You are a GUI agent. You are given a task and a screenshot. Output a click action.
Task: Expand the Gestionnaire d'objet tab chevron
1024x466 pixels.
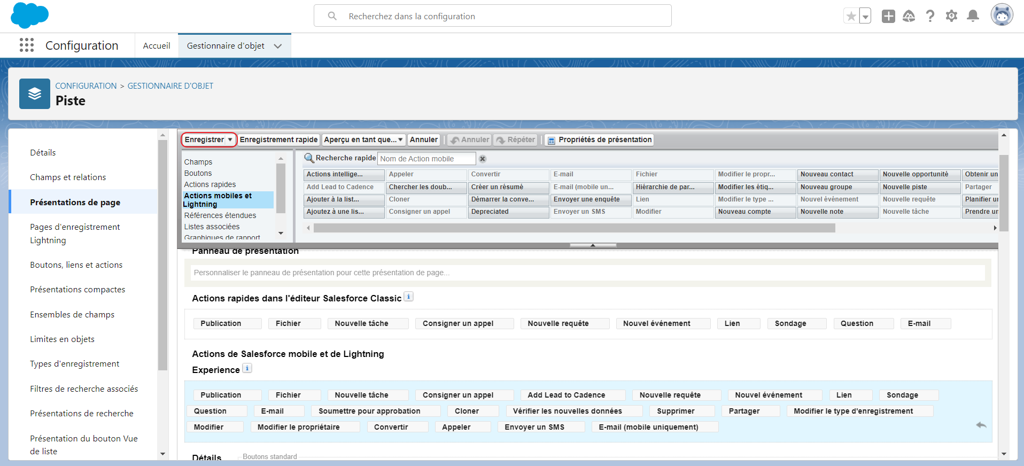[278, 46]
